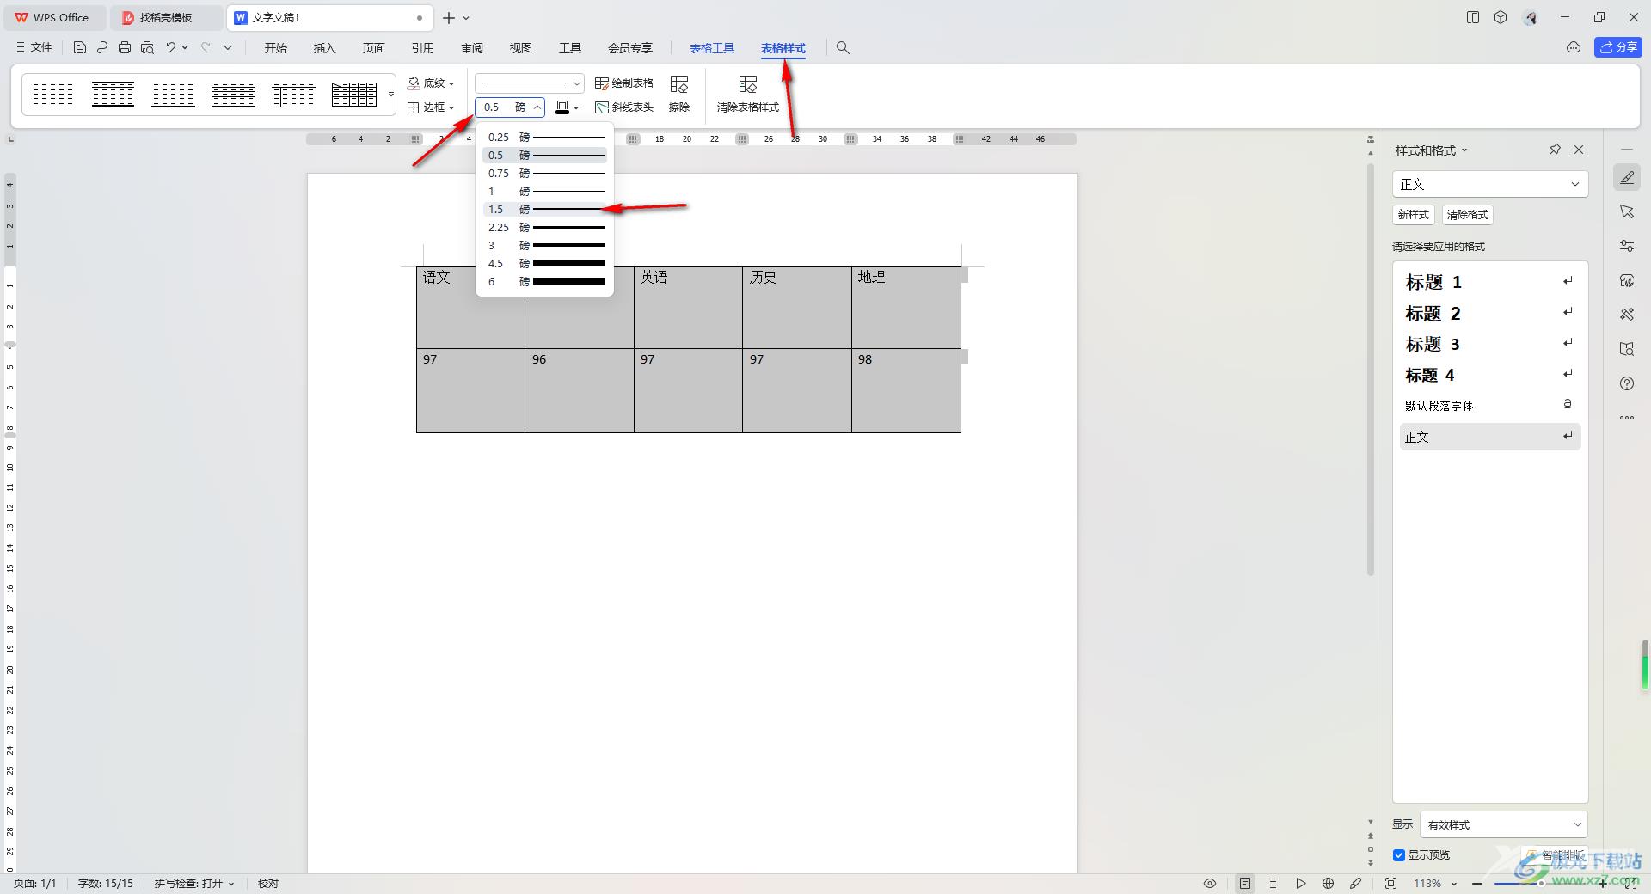This screenshot has width=1651, height=894.
Task: Open the Shading dropdown
Action: coord(431,83)
